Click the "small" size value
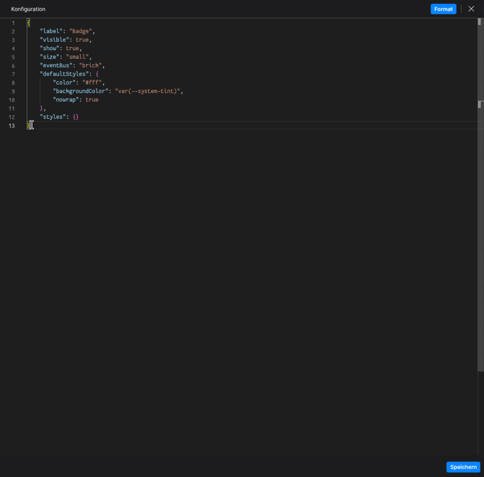This screenshot has height=477, width=484. click(77, 57)
